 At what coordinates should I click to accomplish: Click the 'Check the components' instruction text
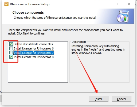tap(65, 32)
